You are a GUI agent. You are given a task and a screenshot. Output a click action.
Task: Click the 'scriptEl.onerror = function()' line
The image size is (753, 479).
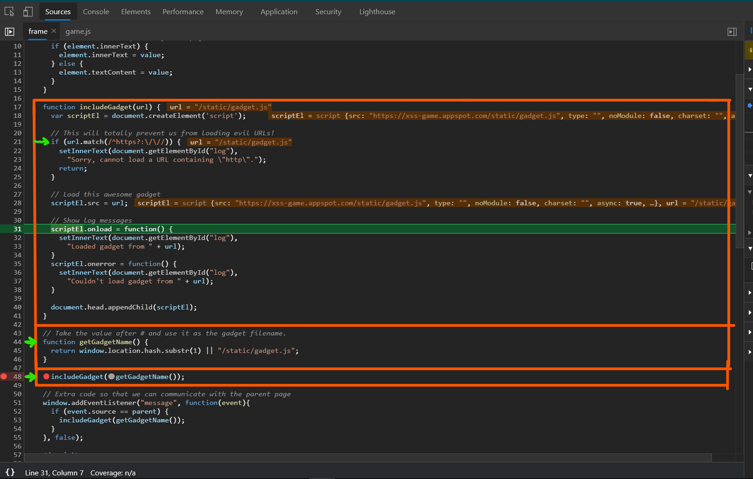coord(114,264)
